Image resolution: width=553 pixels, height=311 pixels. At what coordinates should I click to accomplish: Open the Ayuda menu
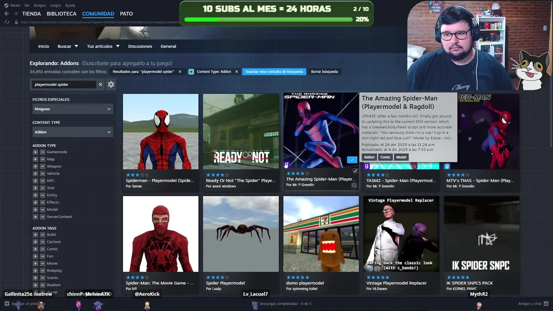tap(70, 6)
